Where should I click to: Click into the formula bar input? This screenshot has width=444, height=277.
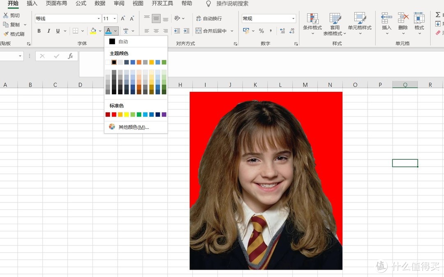261,64
